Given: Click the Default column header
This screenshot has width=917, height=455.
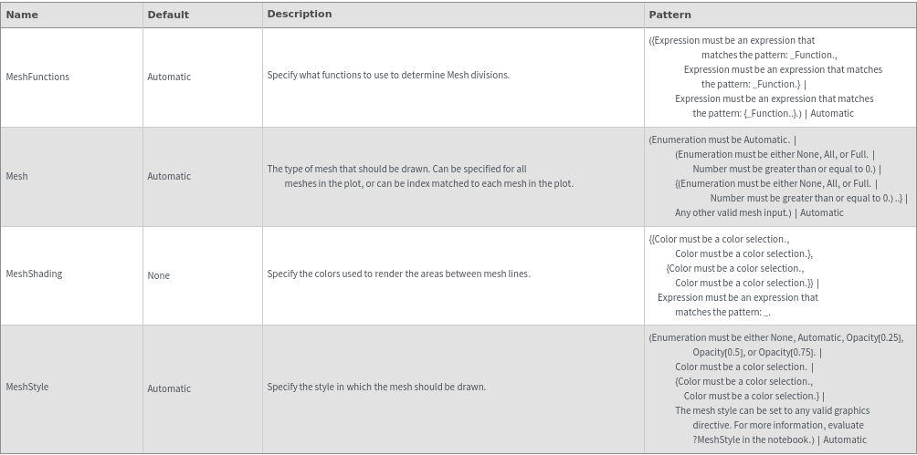Looking at the screenshot, I should point(168,15).
